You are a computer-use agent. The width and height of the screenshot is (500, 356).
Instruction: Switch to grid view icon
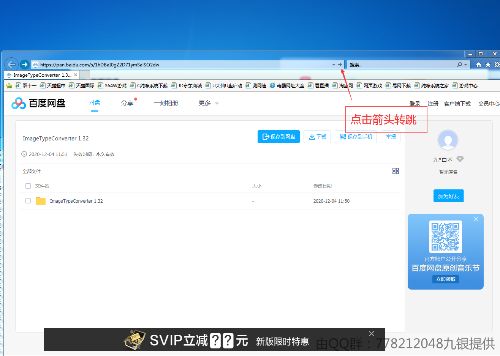[x=396, y=171]
